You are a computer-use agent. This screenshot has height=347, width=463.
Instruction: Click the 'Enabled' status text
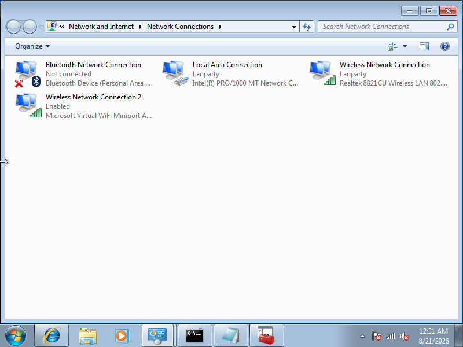58,106
